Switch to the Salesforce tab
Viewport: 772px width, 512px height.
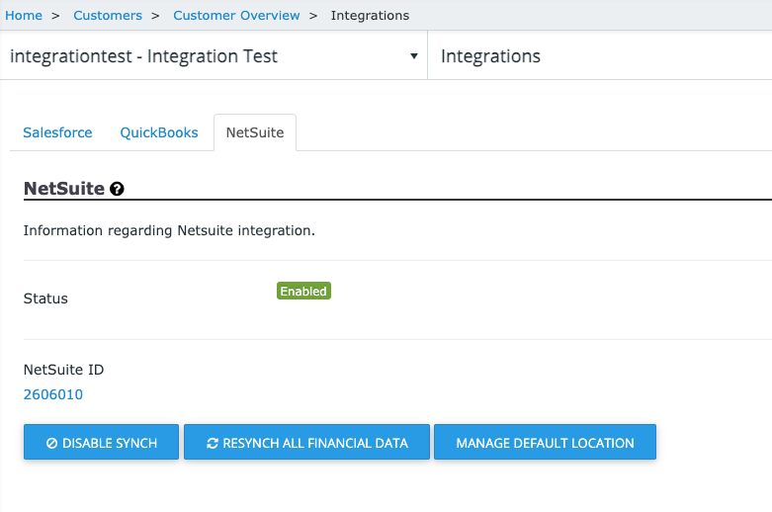point(57,132)
